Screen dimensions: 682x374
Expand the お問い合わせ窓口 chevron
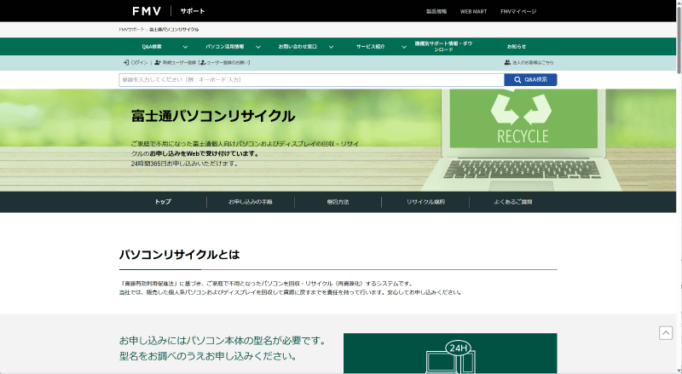tap(331, 47)
